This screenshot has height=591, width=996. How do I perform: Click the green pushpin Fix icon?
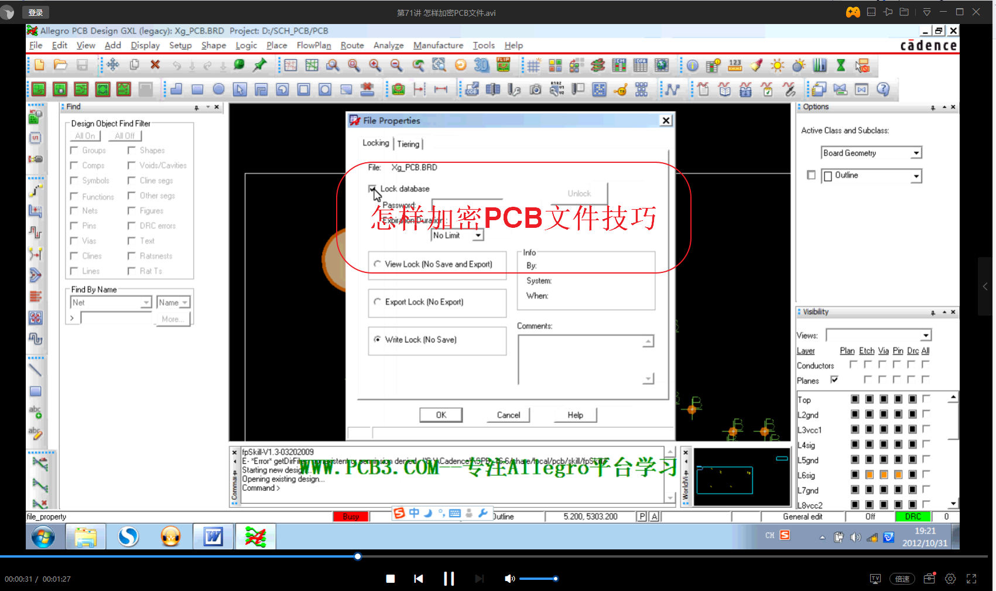[x=260, y=65]
